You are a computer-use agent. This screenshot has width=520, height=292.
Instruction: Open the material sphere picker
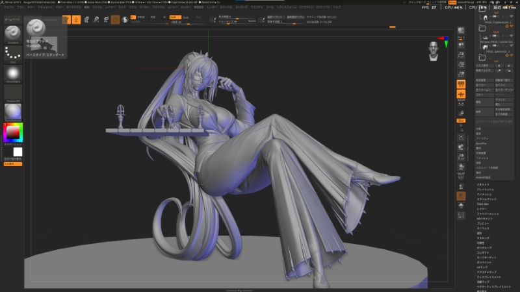pyautogui.click(x=12, y=112)
